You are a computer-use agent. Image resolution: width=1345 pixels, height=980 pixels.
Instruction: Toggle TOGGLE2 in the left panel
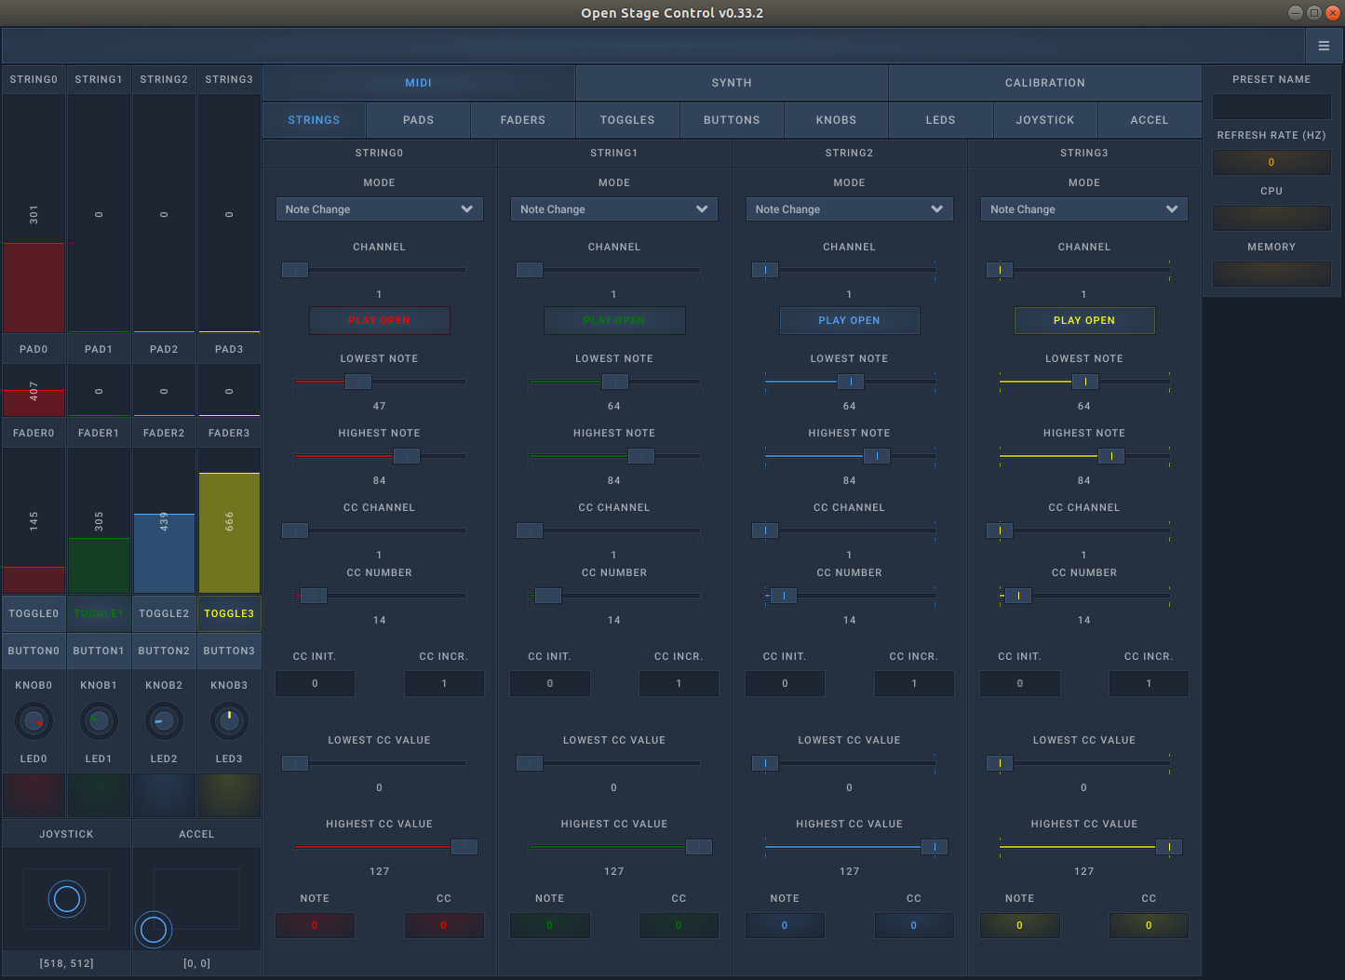[x=164, y=613]
